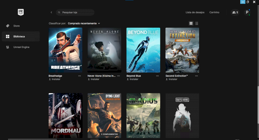Open the Beyond Blue cover thumbnail

click(x=143, y=50)
